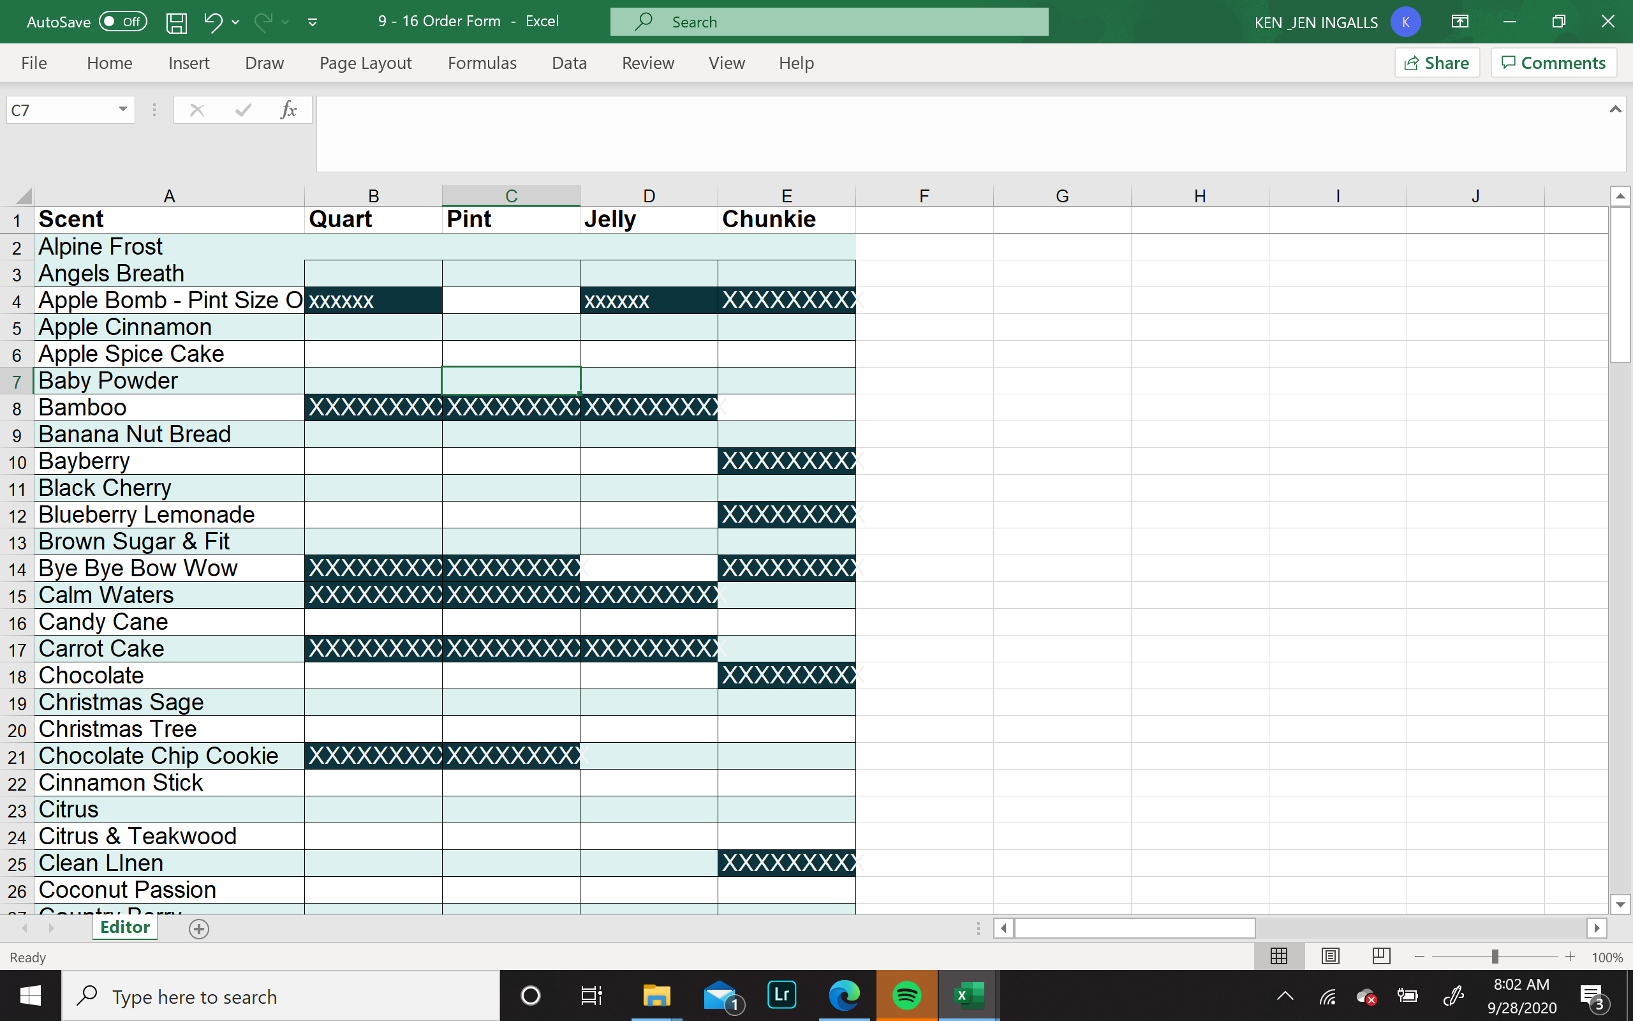
Task: Open Comments with the Comments button
Action: click(1553, 63)
